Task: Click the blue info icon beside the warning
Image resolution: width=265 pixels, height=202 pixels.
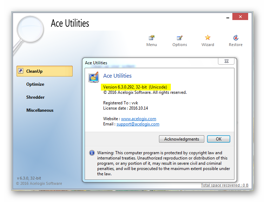Action: pos(92,153)
